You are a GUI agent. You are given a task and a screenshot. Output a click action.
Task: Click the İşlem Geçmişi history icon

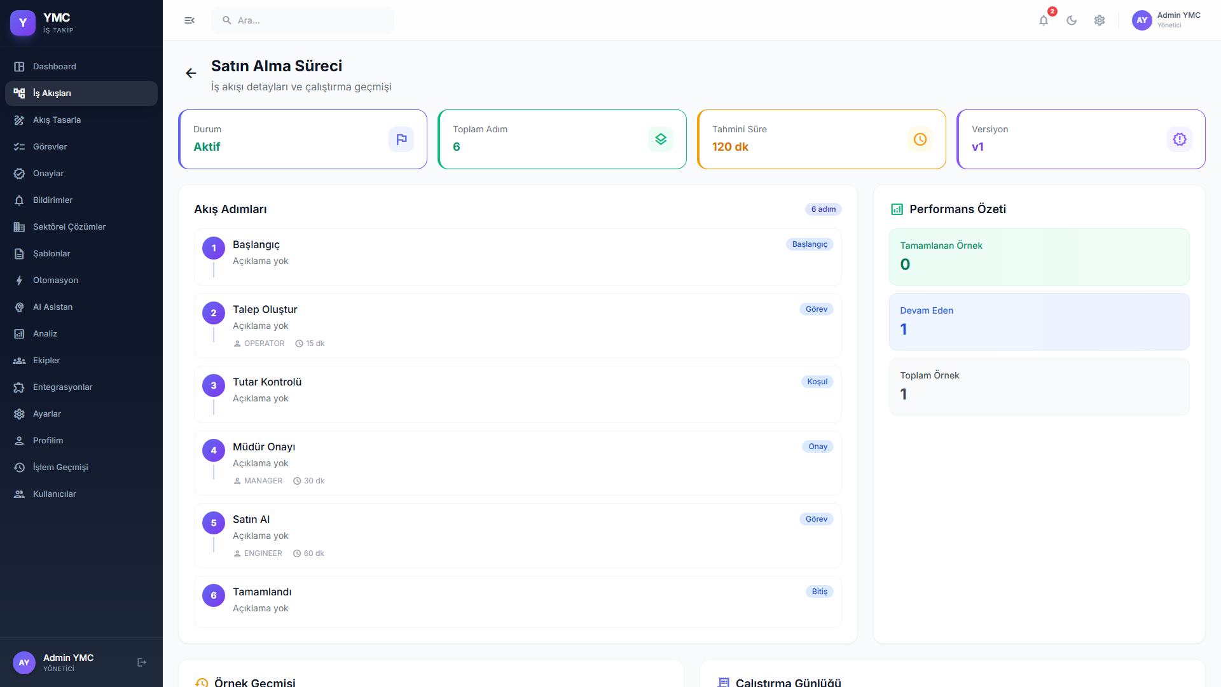[19, 468]
